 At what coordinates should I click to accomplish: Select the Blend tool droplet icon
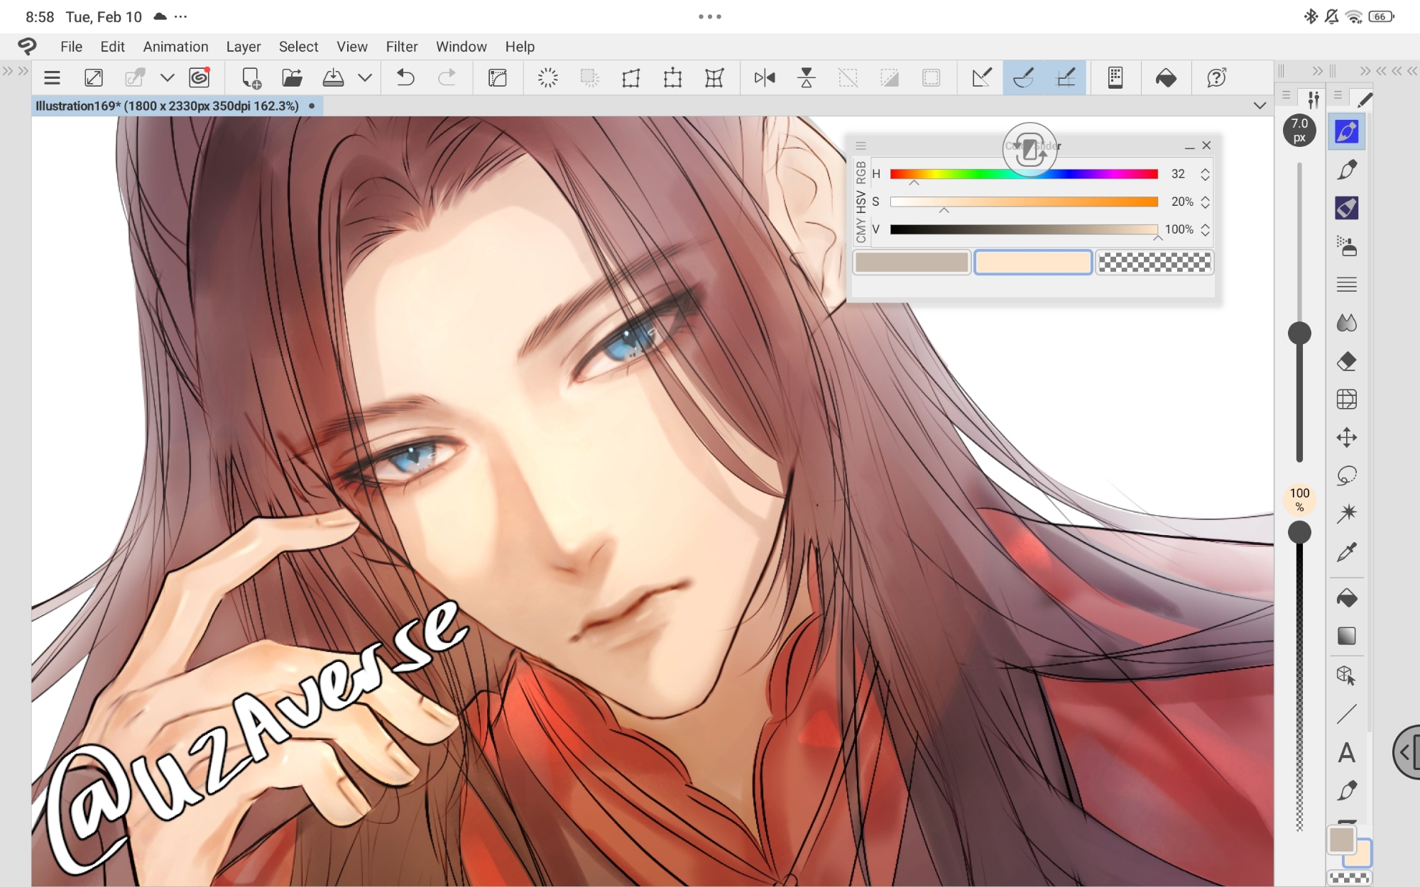tap(1346, 324)
